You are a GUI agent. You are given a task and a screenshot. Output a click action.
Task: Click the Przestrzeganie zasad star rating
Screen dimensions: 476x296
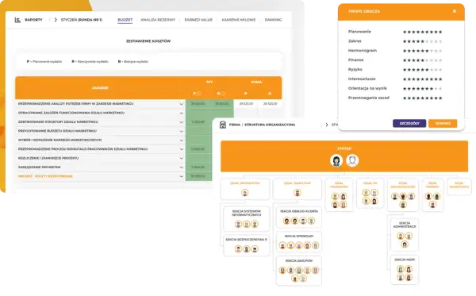(422, 98)
